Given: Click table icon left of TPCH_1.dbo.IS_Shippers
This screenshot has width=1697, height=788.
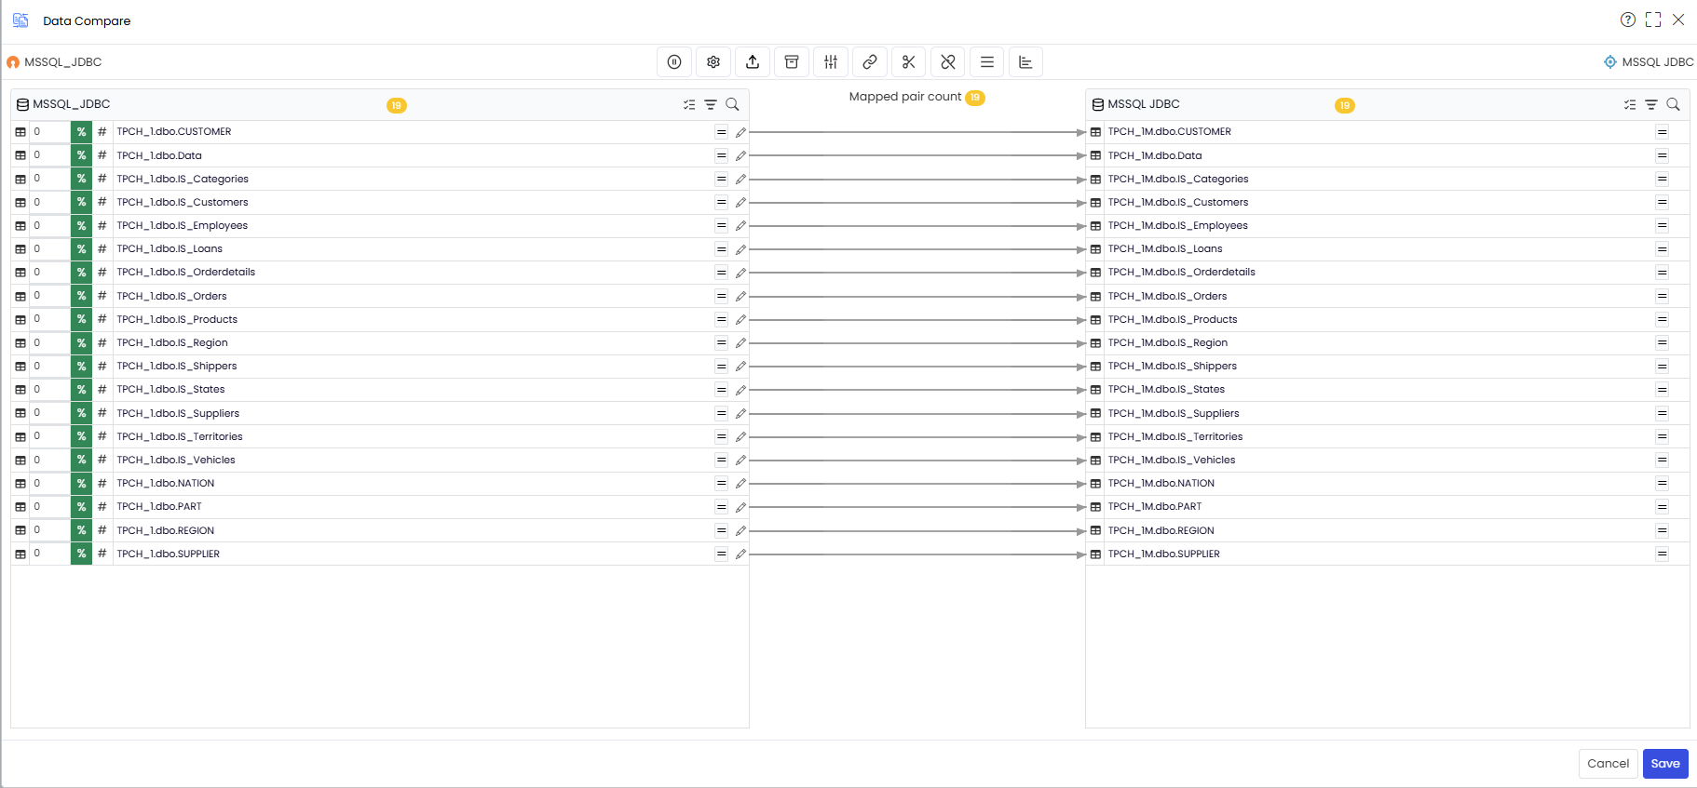Looking at the screenshot, I should pyautogui.click(x=20, y=367).
